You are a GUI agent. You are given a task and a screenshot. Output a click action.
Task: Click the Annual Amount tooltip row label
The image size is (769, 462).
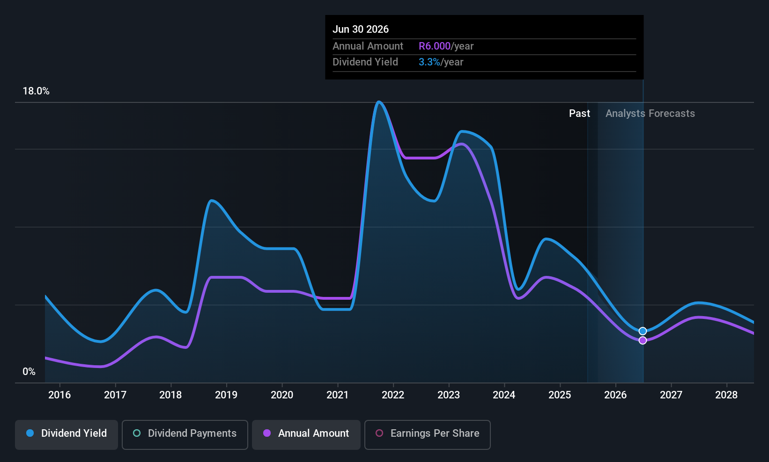(x=368, y=46)
